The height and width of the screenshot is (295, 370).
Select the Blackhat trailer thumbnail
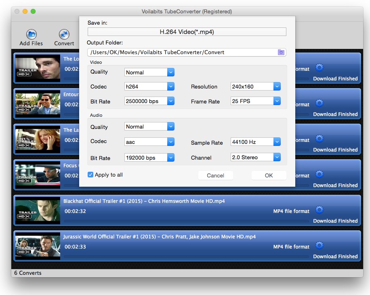pos(38,210)
